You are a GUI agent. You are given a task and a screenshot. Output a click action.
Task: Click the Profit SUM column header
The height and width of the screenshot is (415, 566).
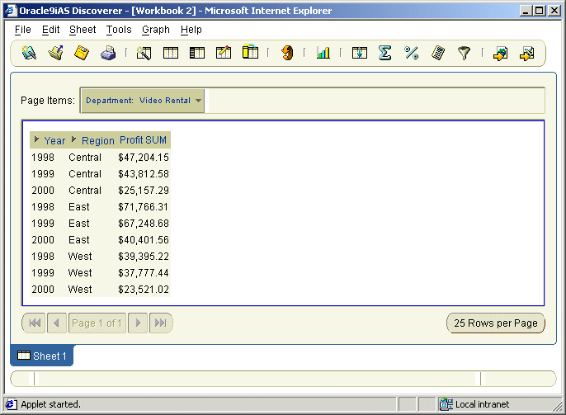[143, 140]
